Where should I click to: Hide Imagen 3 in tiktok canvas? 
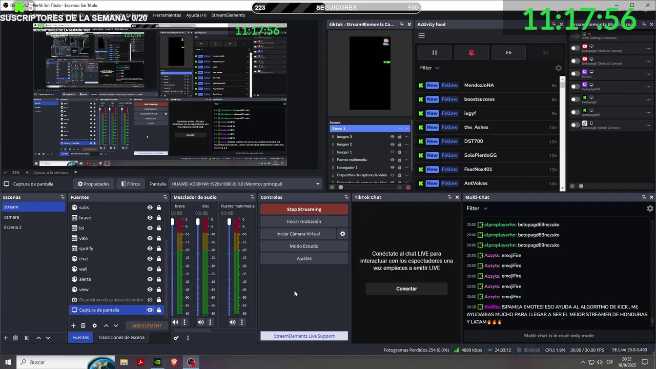coord(393,137)
